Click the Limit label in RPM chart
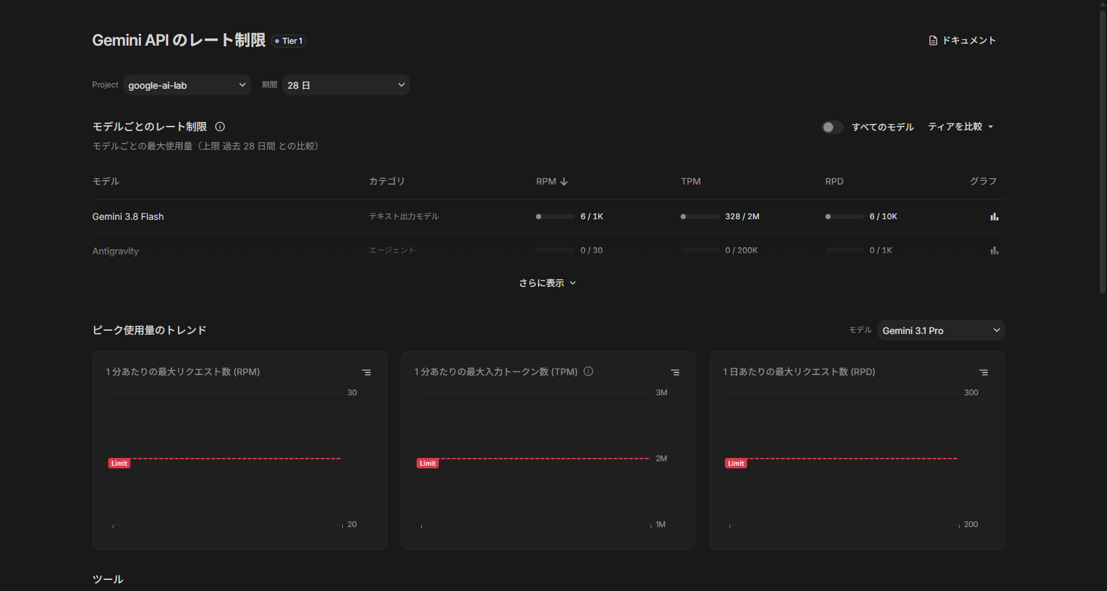Viewport: 1107px width, 591px height. (119, 463)
